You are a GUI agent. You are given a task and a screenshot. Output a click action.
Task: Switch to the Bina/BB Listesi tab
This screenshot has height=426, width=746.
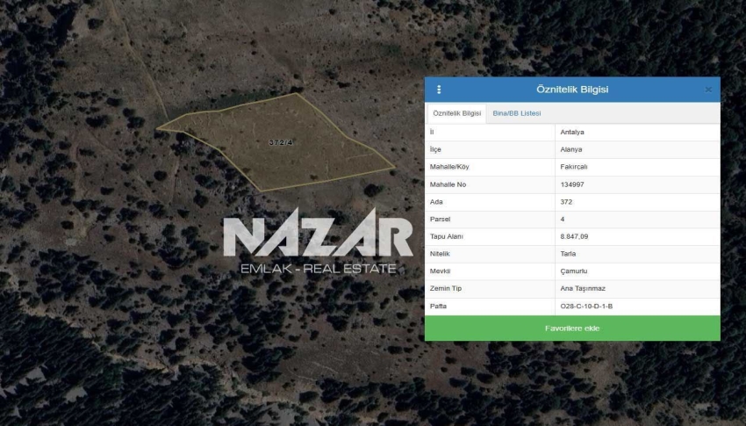[517, 113]
